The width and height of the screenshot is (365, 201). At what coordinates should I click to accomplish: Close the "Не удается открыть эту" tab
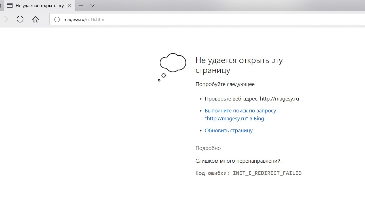coord(69,5)
